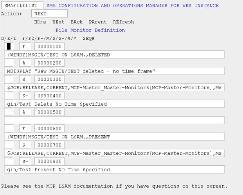Image resolution: width=243 pixels, height=195 pixels.
Task: Click the SEQ# column header
Action: (x=89, y=38)
